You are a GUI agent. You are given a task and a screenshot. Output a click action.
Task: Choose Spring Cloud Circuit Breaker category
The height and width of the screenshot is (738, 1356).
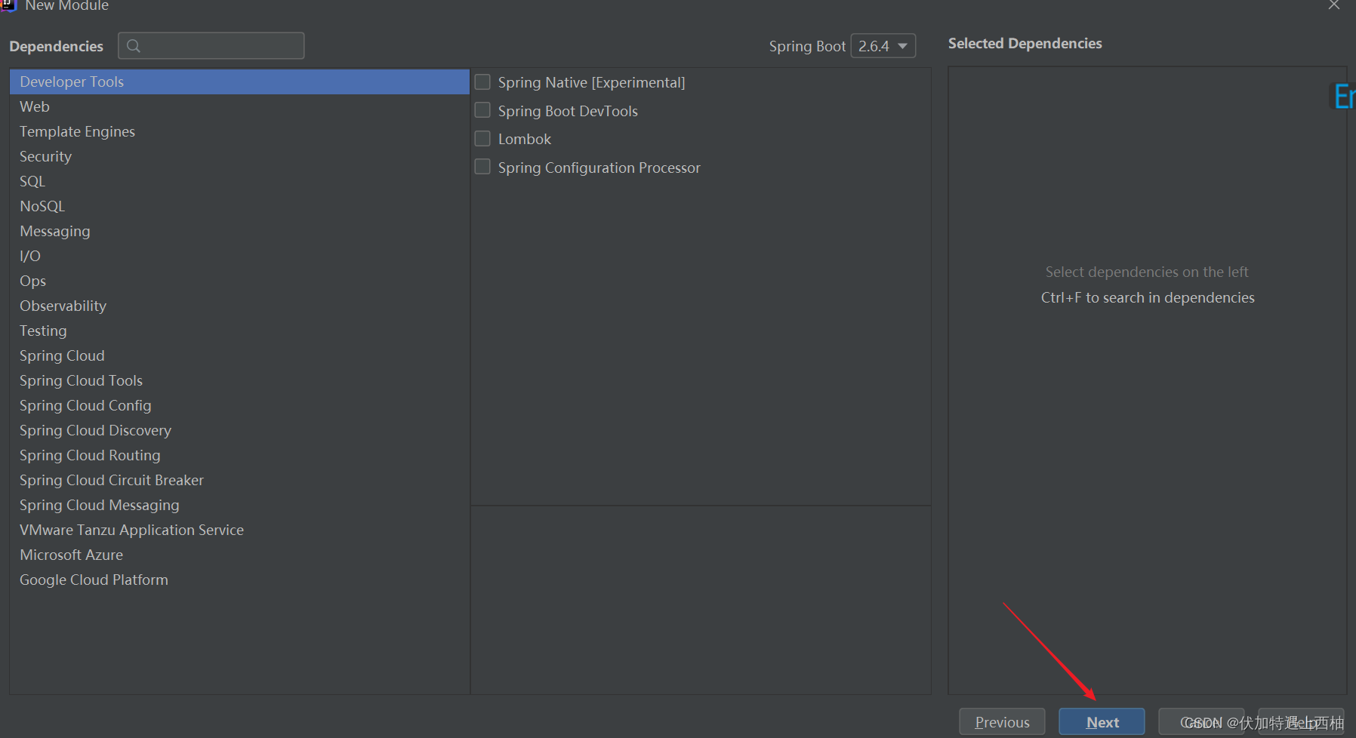[239, 480]
